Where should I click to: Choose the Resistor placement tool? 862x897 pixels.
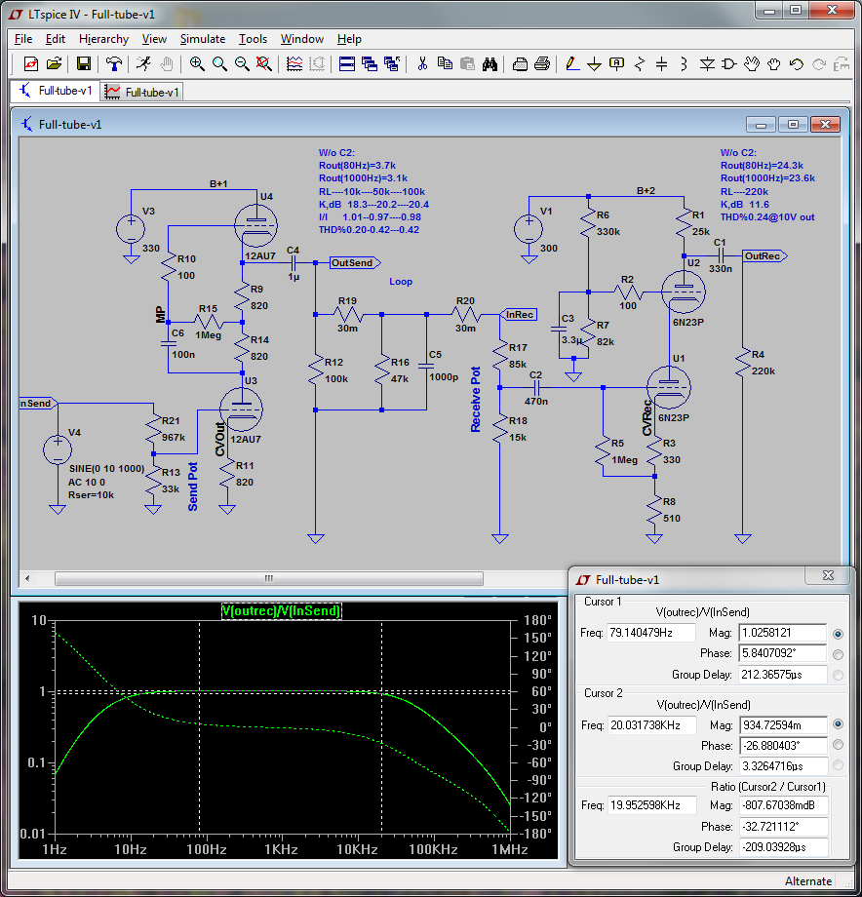(640, 64)
